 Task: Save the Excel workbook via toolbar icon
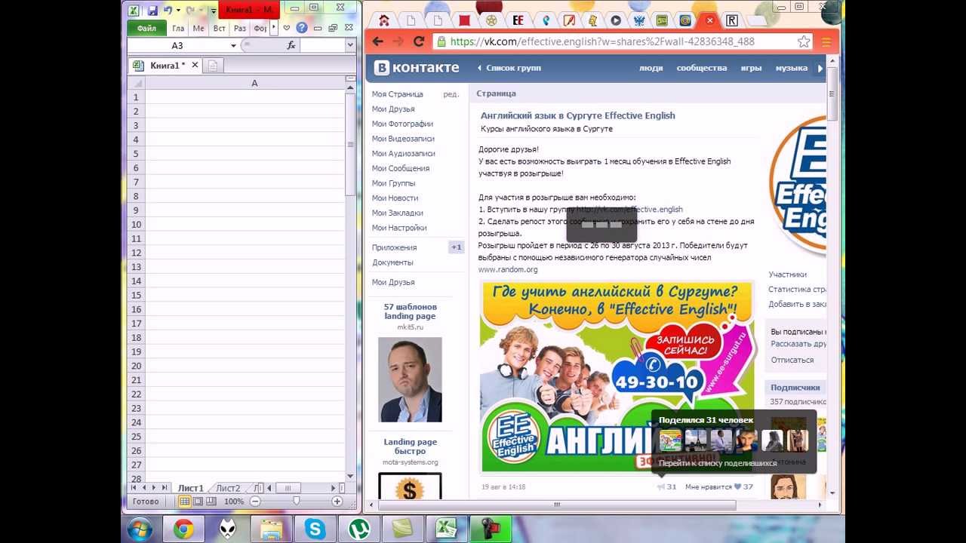click(152, 11)
